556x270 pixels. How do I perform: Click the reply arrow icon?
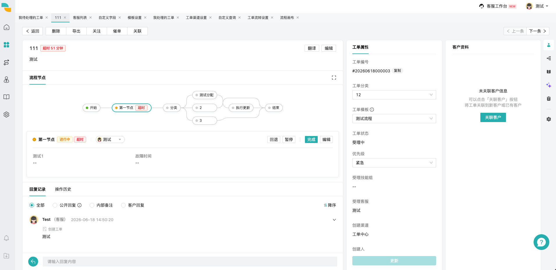(33, 262)
